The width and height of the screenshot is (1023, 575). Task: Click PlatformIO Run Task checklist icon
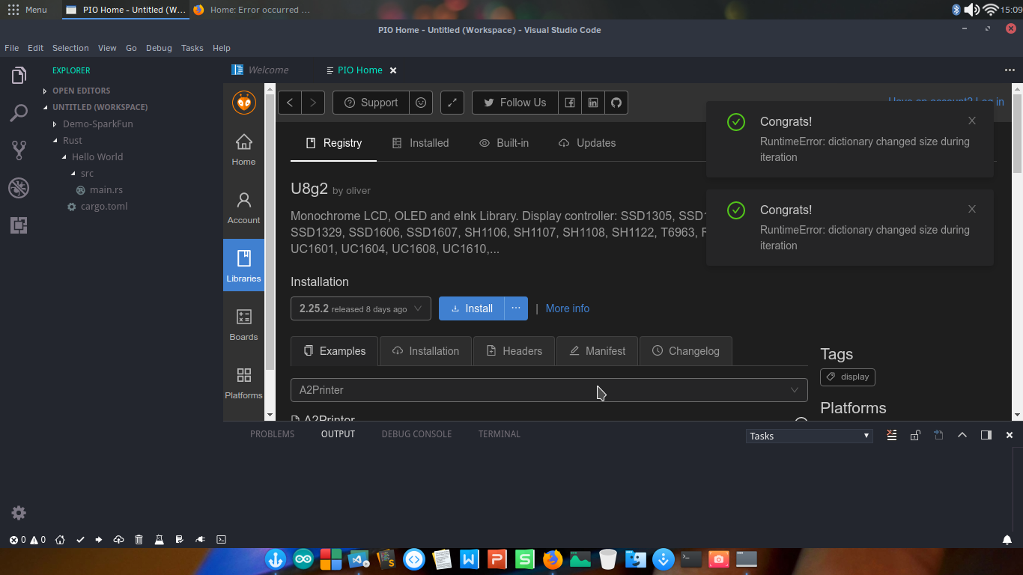[x=180, y=539]
